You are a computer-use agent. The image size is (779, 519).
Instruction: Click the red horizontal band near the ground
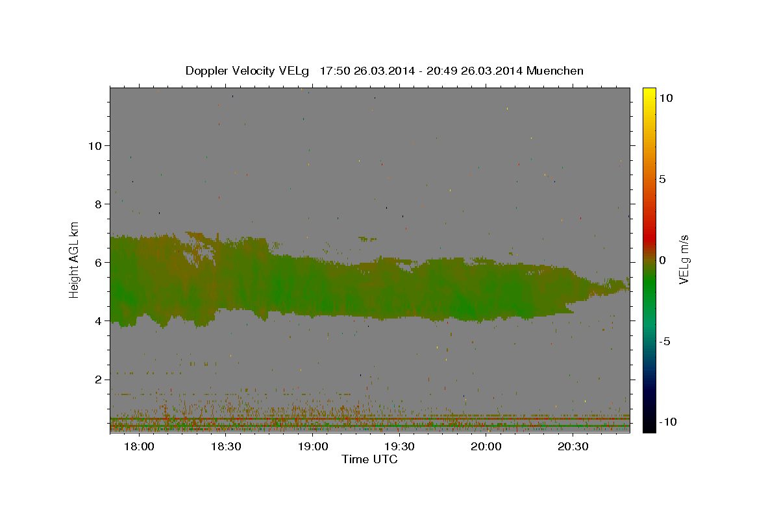369,419
